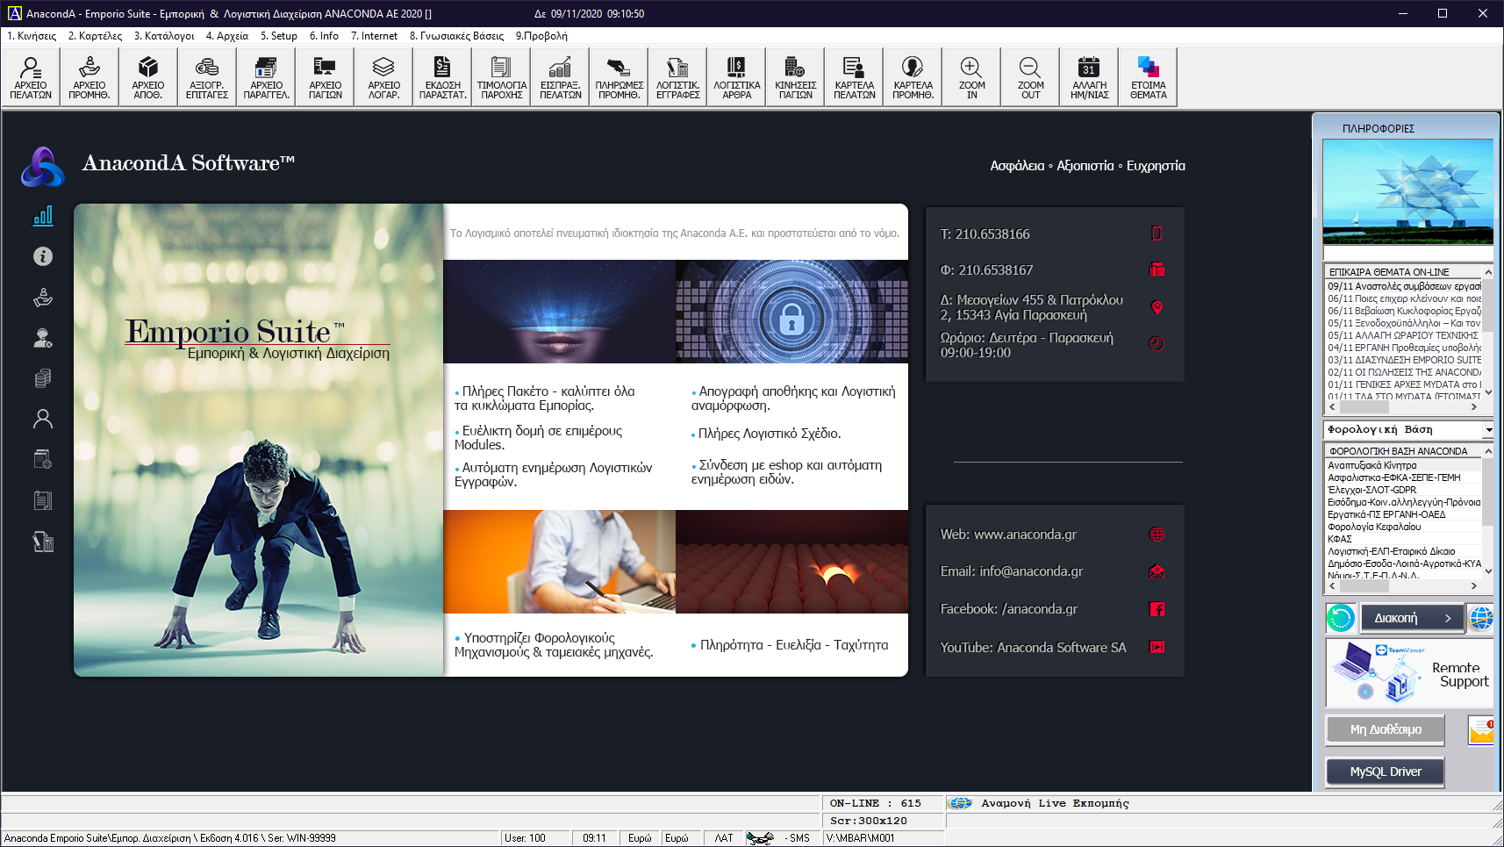Open ΑΡΧΕΙΟ ΠΑΓΙΩΝ fixed assets file
This screenshot has height=847, width=1504.
[325, 77]
